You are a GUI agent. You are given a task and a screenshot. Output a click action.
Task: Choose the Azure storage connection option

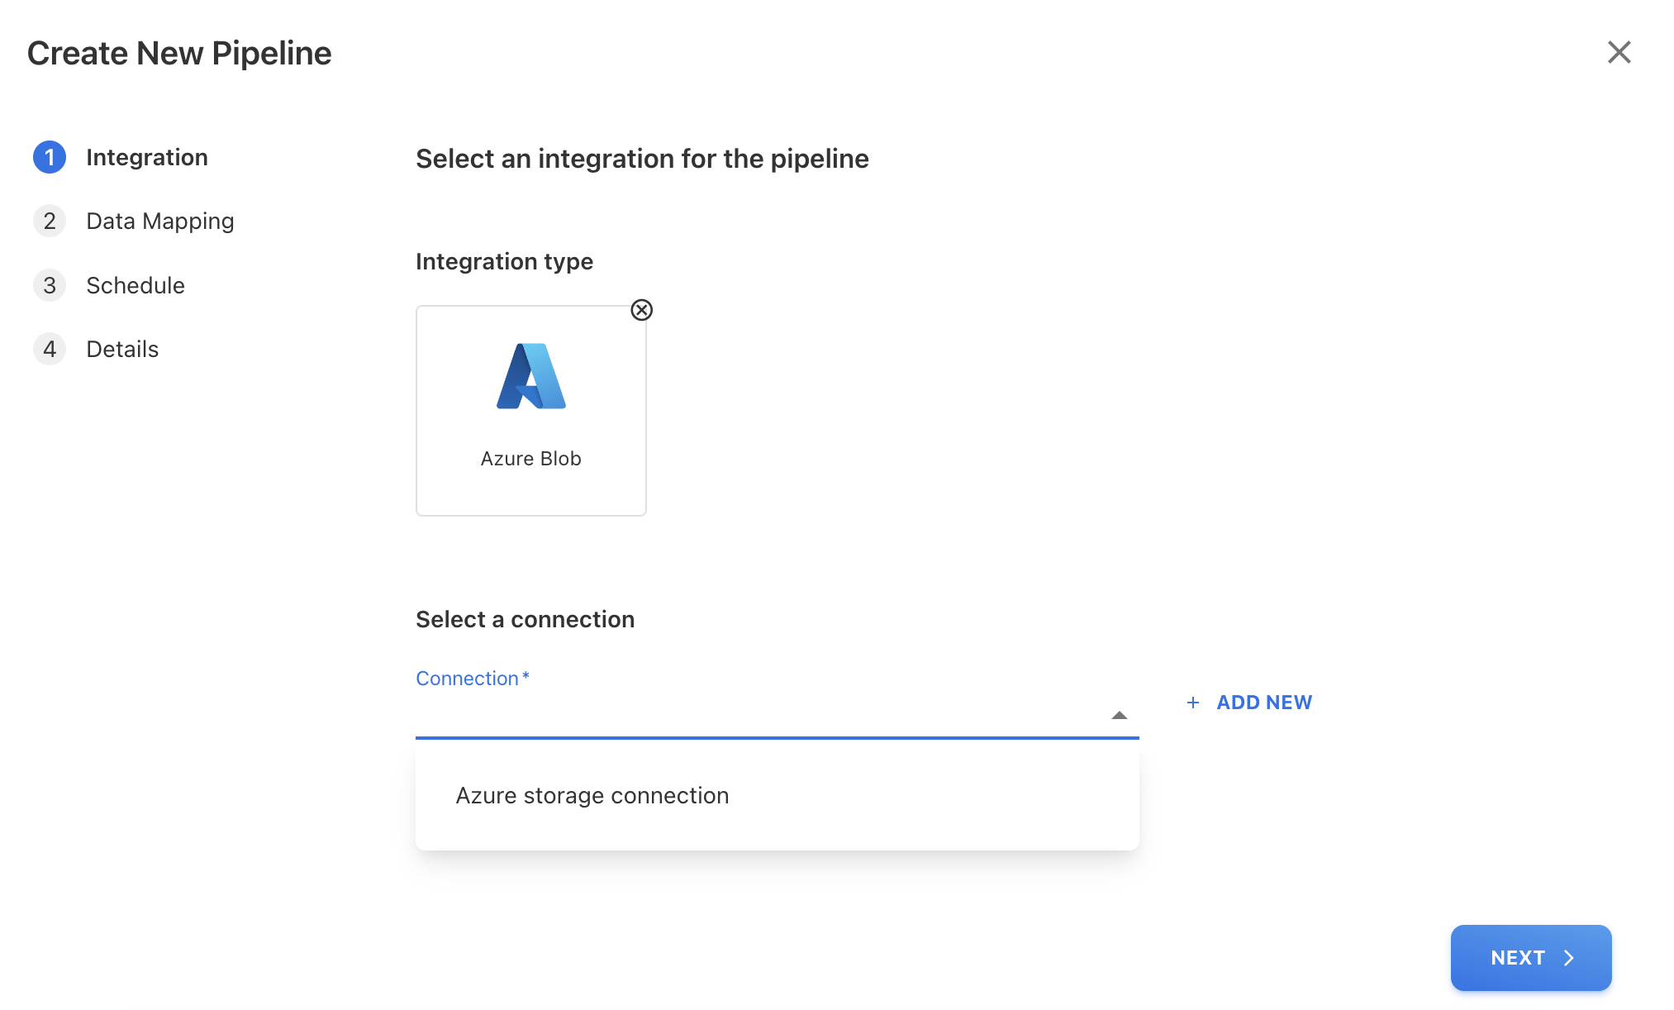[x=592, y=795]
